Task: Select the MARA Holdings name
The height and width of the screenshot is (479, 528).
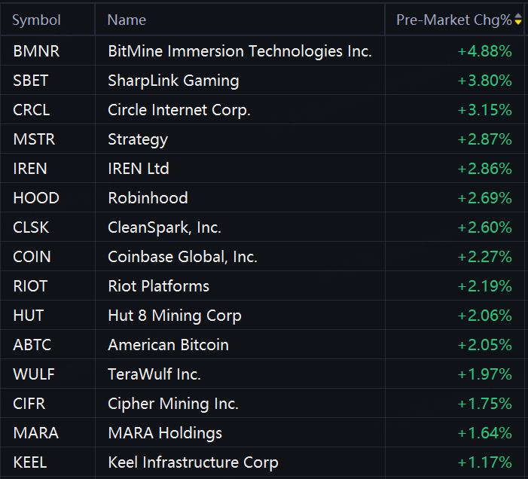Action: tap(165, 433)
